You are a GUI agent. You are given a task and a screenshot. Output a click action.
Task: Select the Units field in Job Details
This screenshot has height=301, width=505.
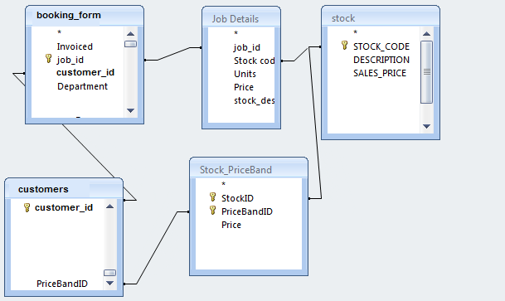245,74
